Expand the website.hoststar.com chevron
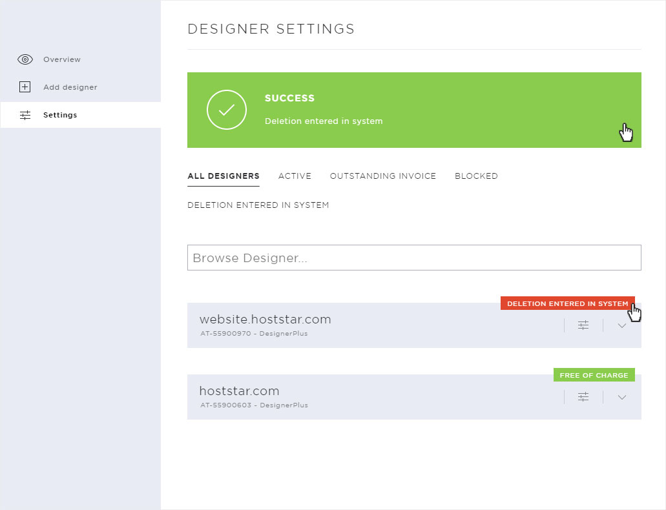Viewport: 666px width, 510px height. pyautogui.click(x=622, y=326)
